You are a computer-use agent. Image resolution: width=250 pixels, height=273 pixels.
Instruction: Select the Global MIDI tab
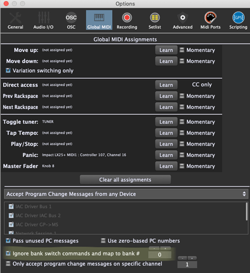coord(99,20)
